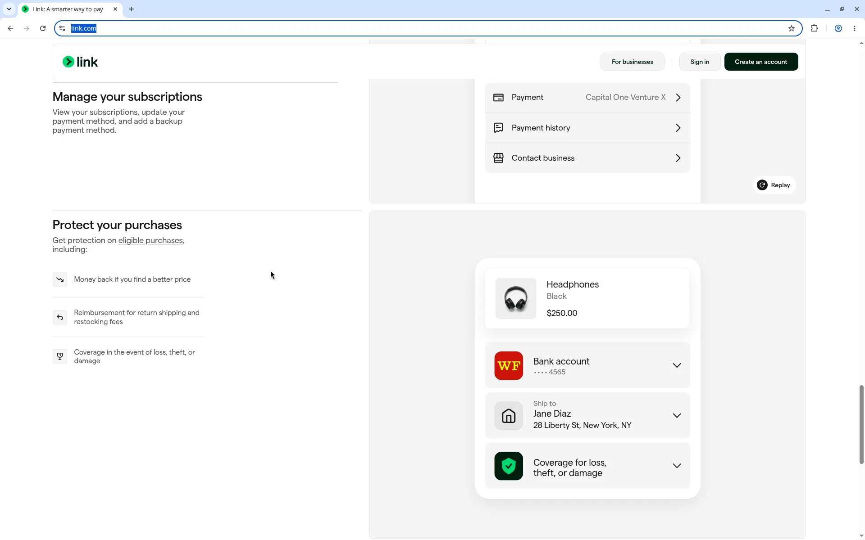Click the Ship to home icon

(509, 416)
